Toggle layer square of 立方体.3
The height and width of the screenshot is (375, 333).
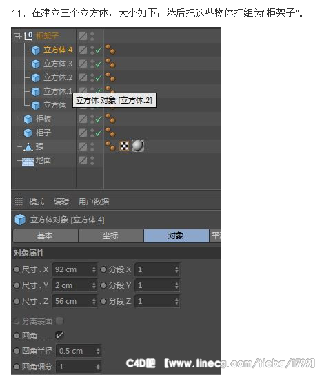click(83, 64)
